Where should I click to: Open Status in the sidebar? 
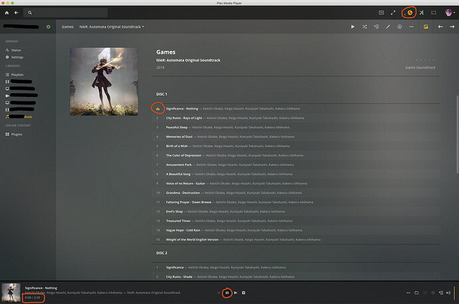tap(13, 50)
